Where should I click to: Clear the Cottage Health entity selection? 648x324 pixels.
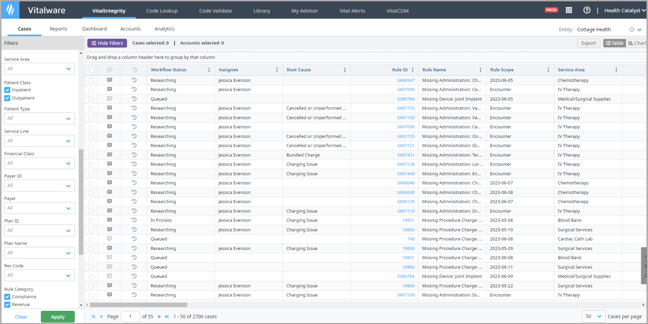(x=632, y=30)
